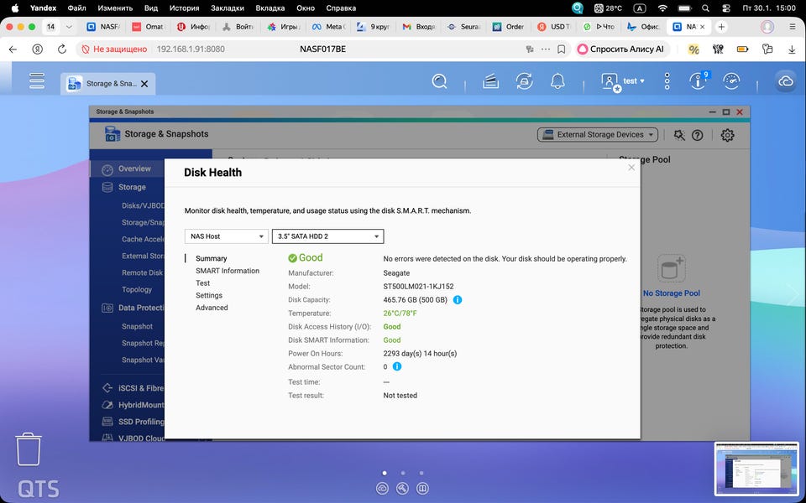Open the info icon with badge 9
Viewport: 806px width, 503px height.
click(x=698, y=81)
